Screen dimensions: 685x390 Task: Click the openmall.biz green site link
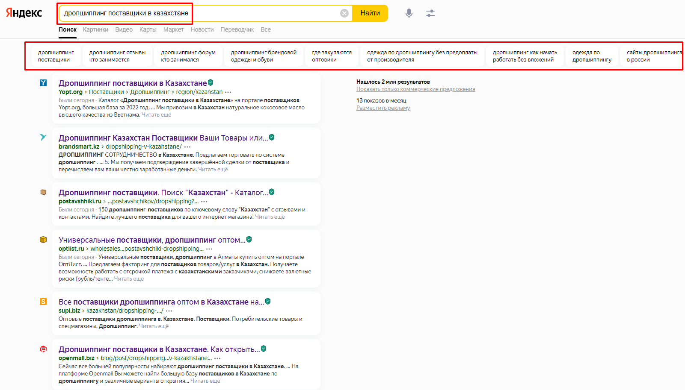click(77, 358)
